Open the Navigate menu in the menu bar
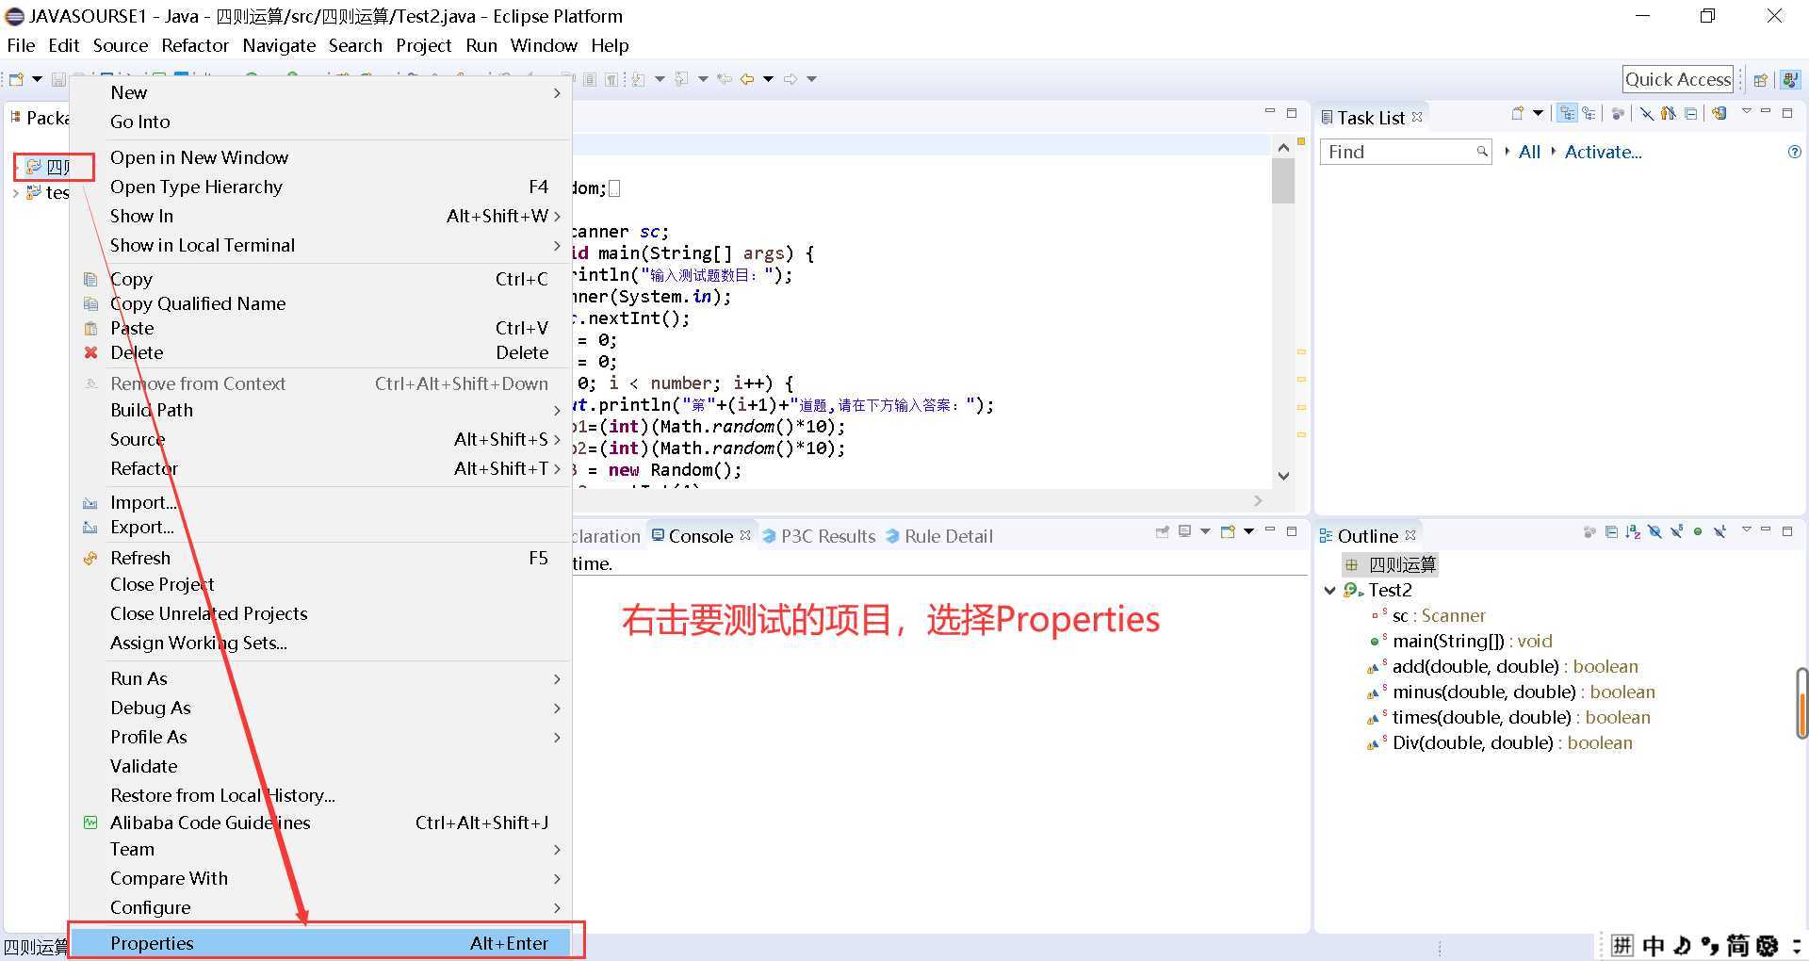 pos(279,45)
